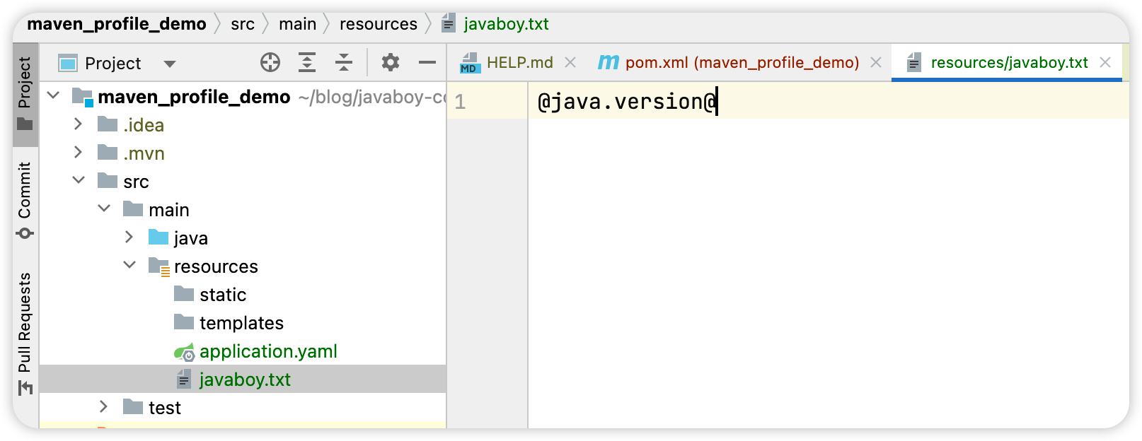Expand the java source folder
This screenshot has height=441, width=1142.
pyautogui.click(x=129, y=237)
